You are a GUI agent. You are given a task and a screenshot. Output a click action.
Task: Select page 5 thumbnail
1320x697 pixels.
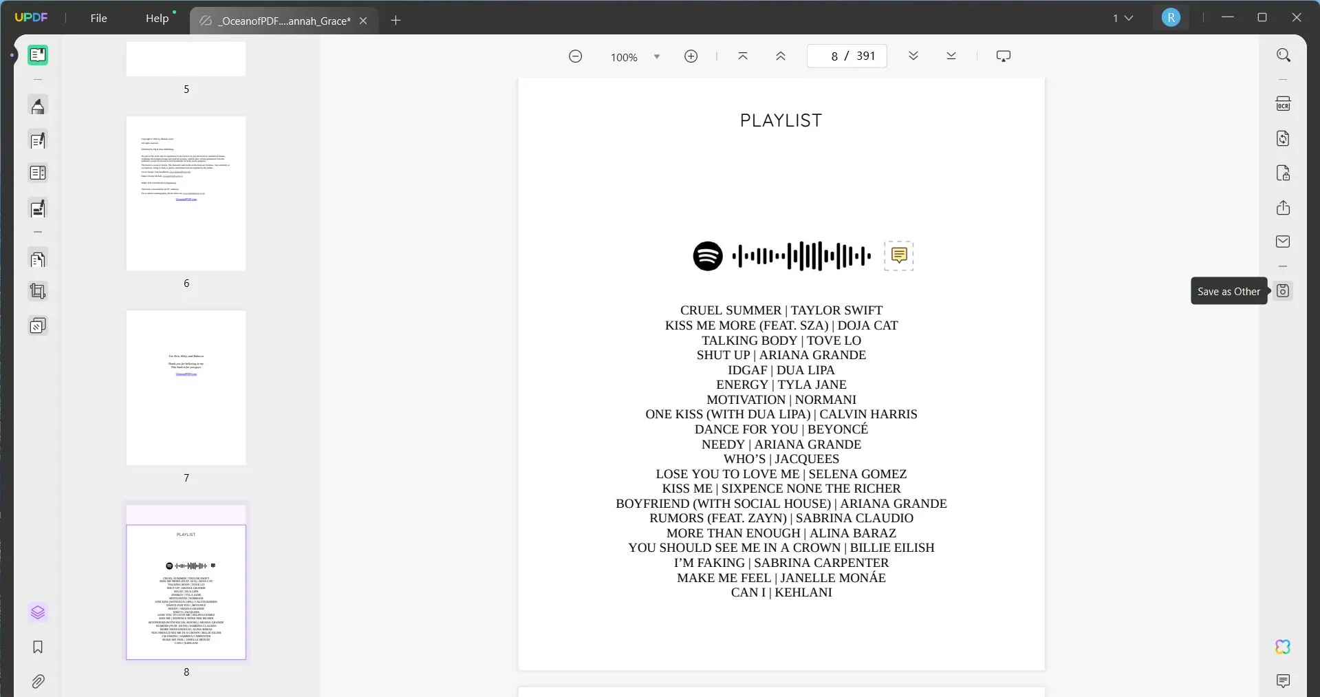(x=186, y=58)
